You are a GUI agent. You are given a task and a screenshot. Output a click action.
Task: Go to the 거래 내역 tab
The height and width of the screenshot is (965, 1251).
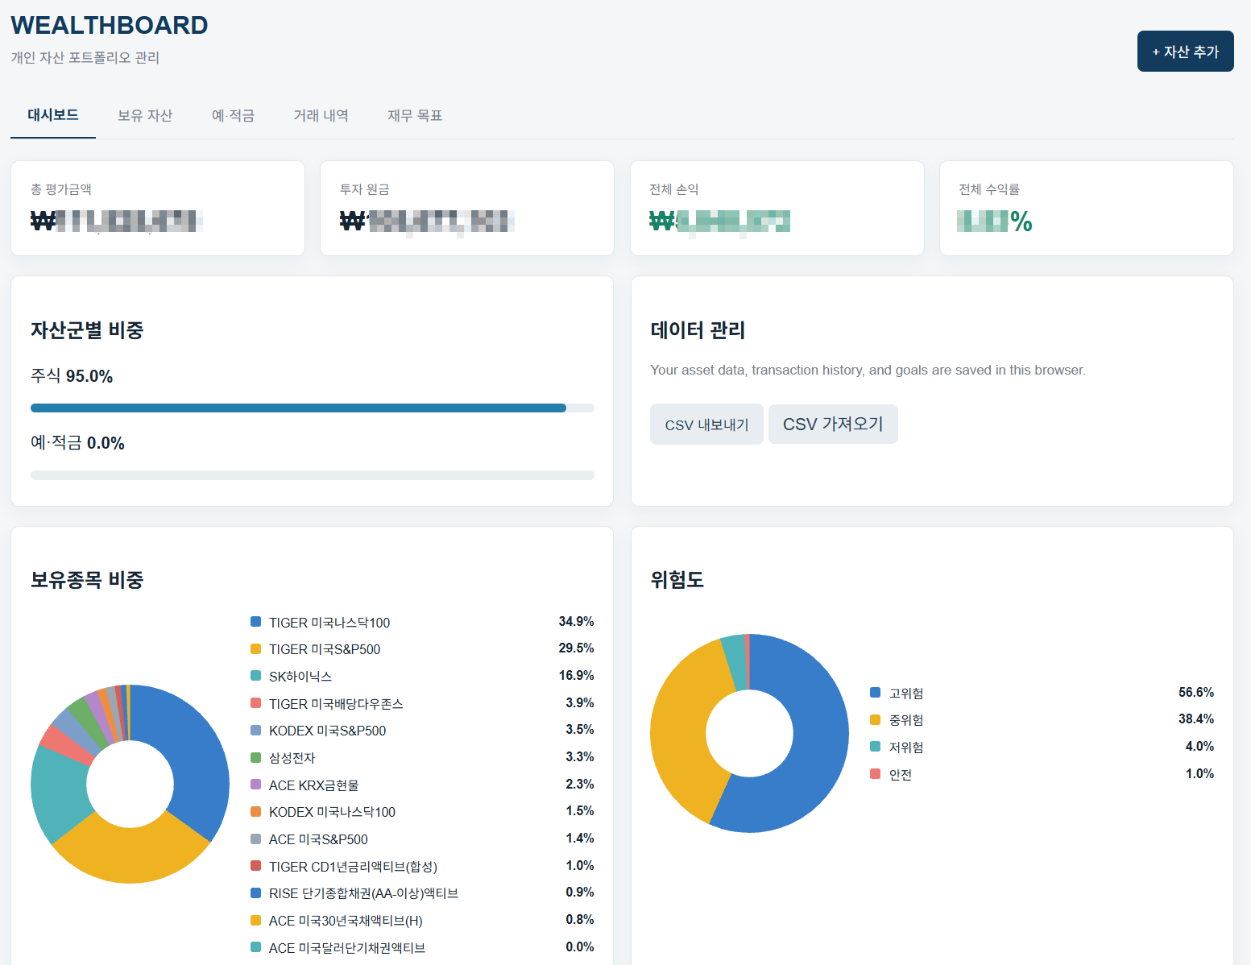(321, 115)
